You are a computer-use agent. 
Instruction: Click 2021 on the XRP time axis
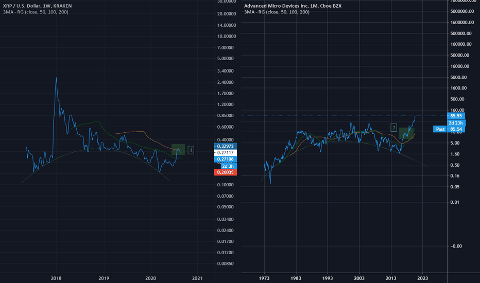(x=197, y=278)
